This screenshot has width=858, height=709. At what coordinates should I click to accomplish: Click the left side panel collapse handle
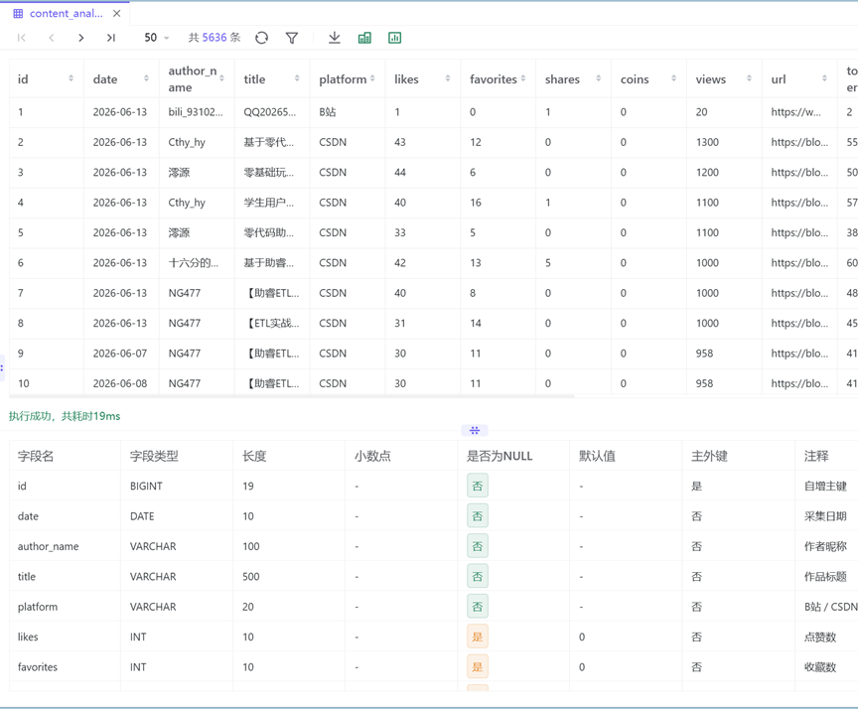2,367
